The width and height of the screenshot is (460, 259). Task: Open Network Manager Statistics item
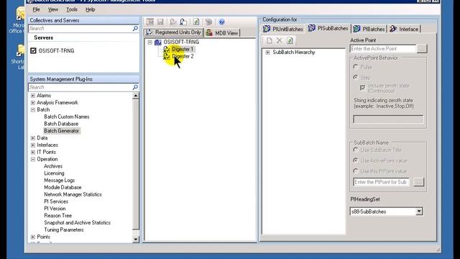(73, 194)
